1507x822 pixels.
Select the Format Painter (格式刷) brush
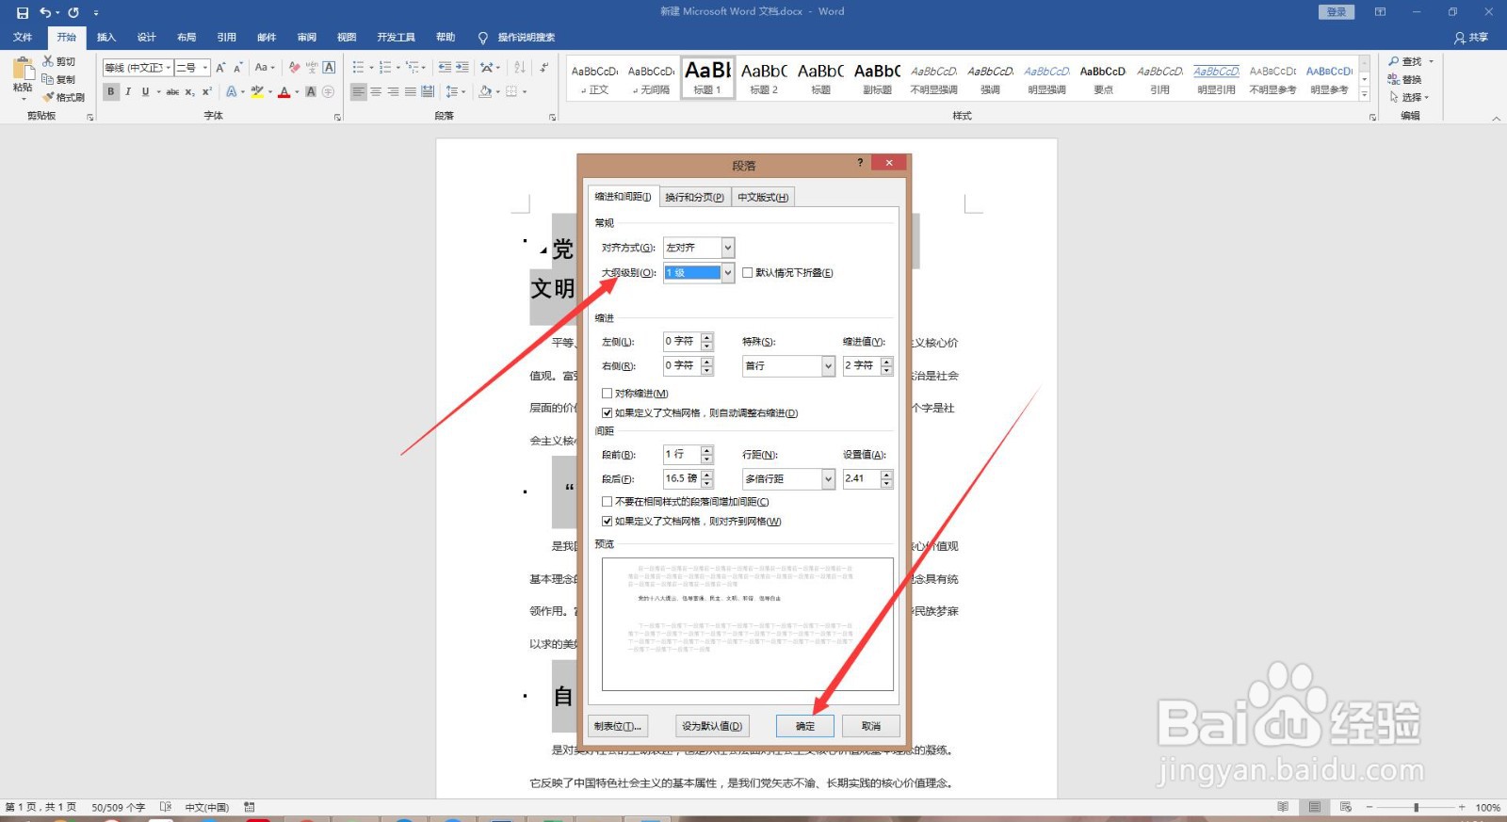pyautogui.click(x=48, y=97)
